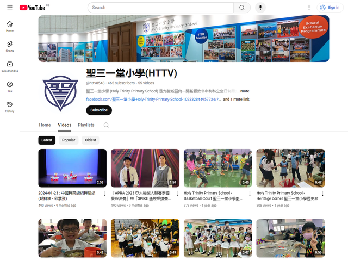Activate voice search microphone
The width and height of the screenshot is (348, 261).
(260, 8)
